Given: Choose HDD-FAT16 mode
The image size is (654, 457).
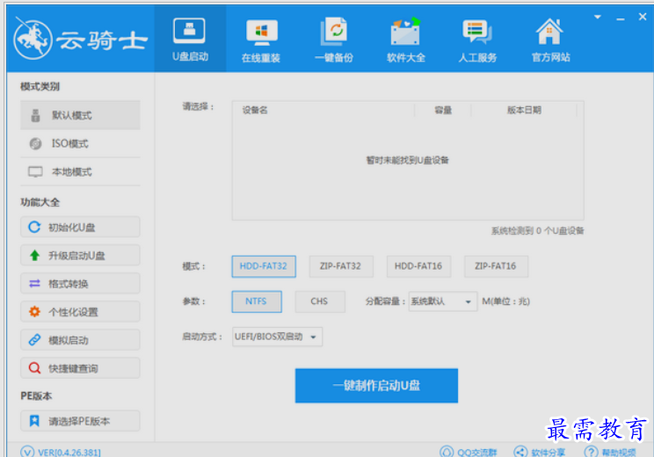Looking at the screenshot, I should point(418,266).
